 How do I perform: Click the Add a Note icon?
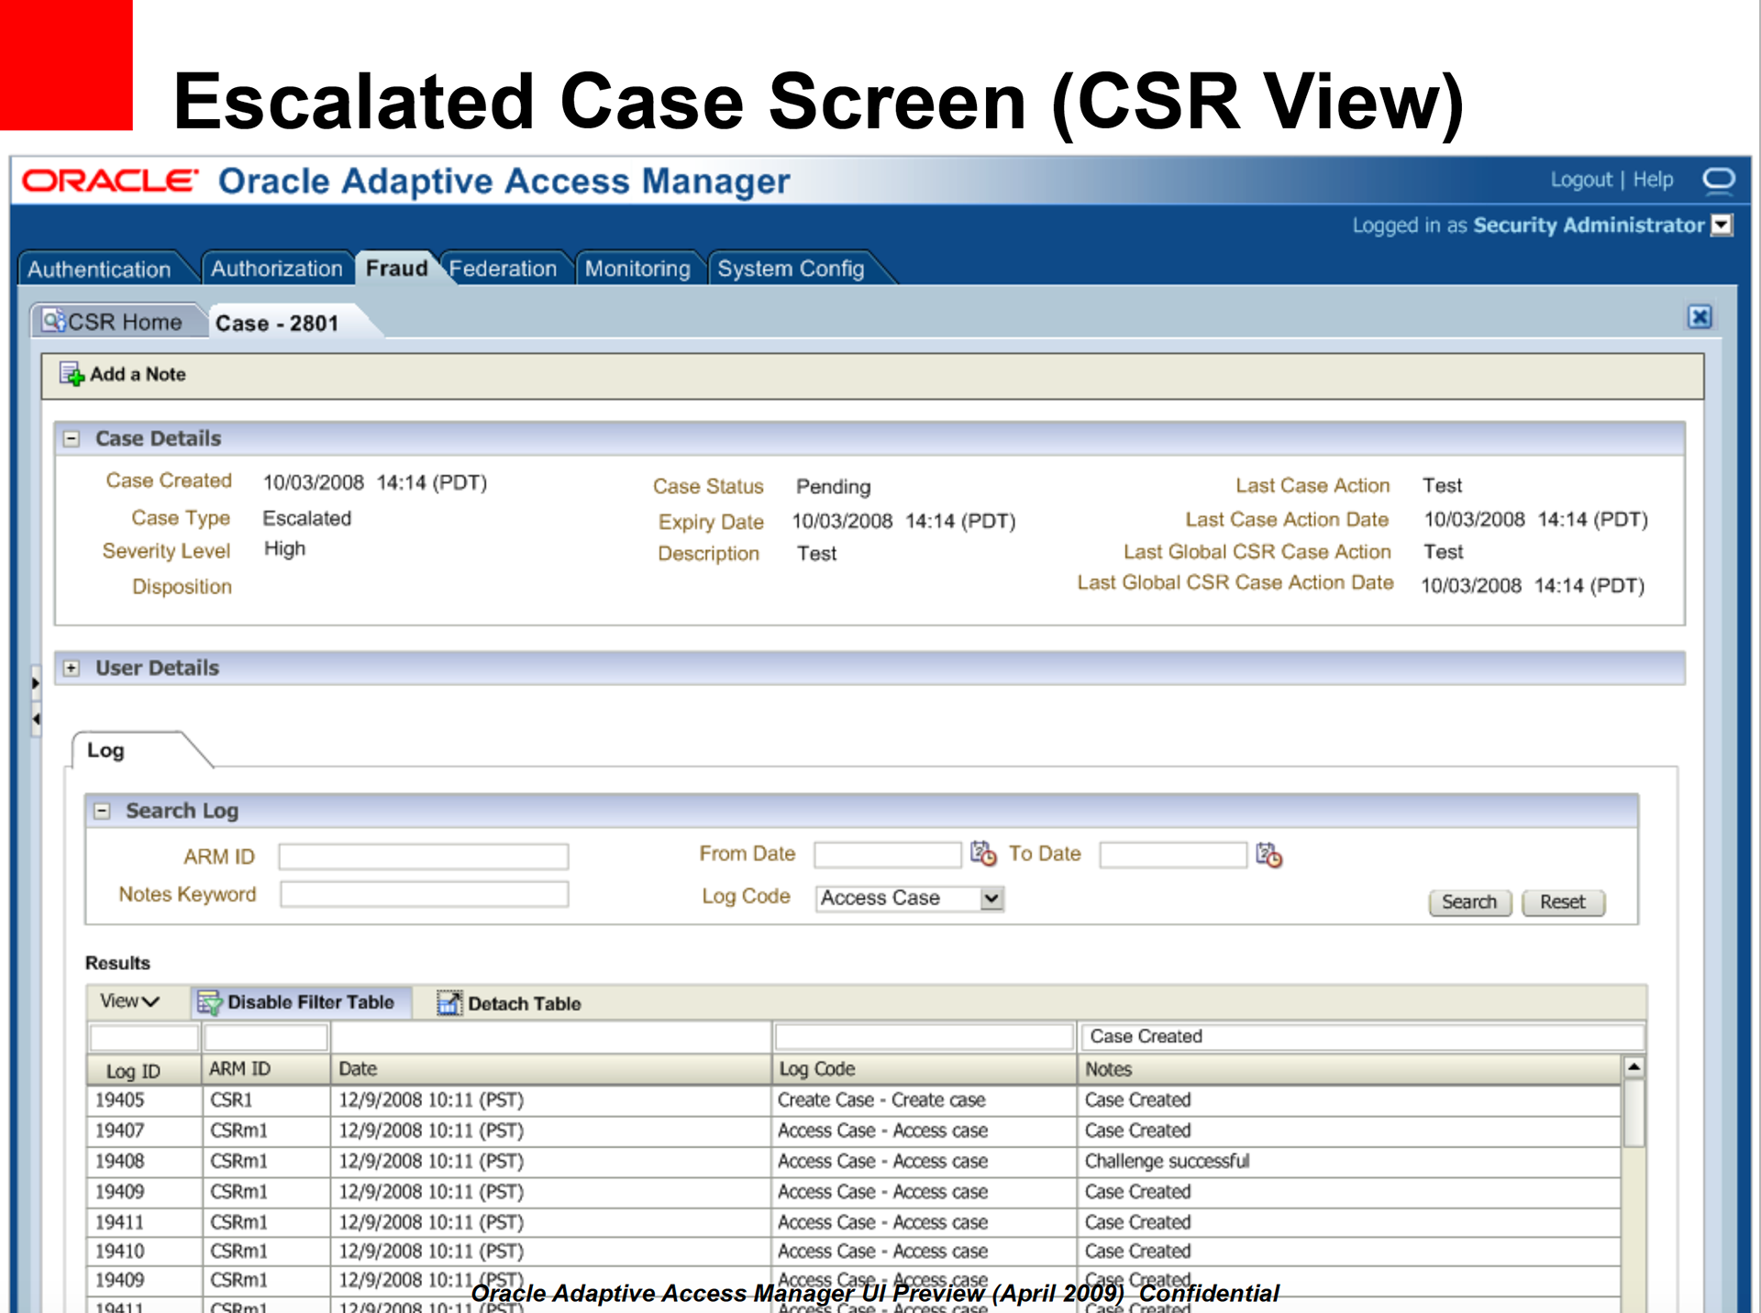pos(72,374)
